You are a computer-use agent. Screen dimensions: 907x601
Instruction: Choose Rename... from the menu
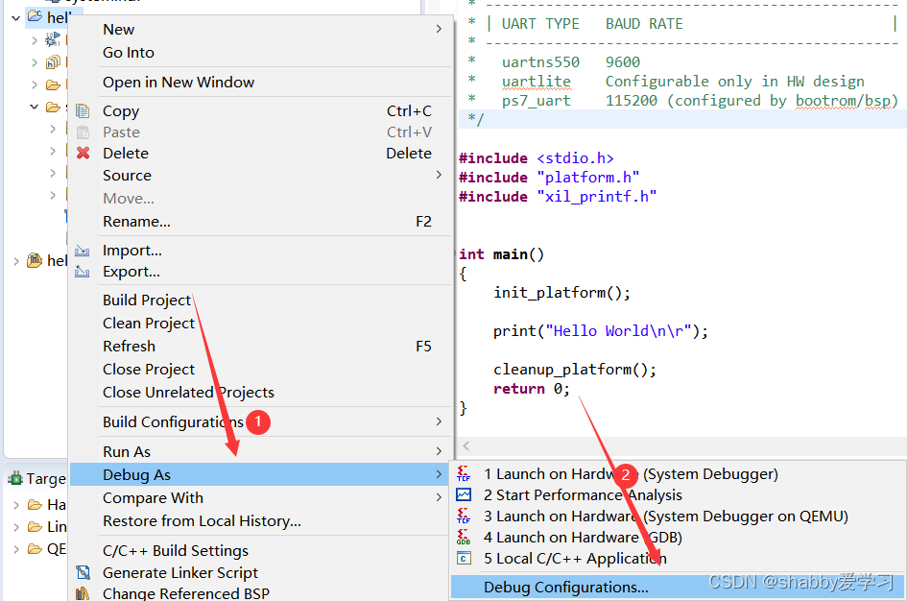pyautogui.click(x=136, y=222)
